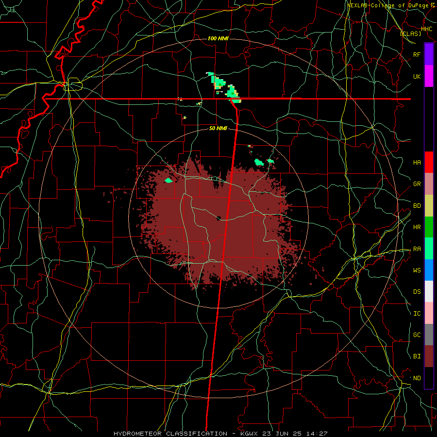Click the HYDROMETEOR CLASSIFICATION title text
Image resolution: width=437 pixels, height=437 pixels.
point(170,434)
